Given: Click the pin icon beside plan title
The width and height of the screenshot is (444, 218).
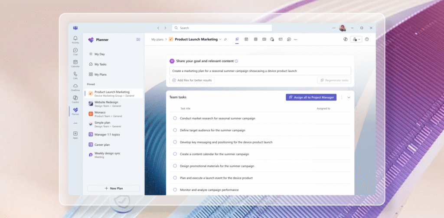Looking at the screenshot, I should [225, 39].
